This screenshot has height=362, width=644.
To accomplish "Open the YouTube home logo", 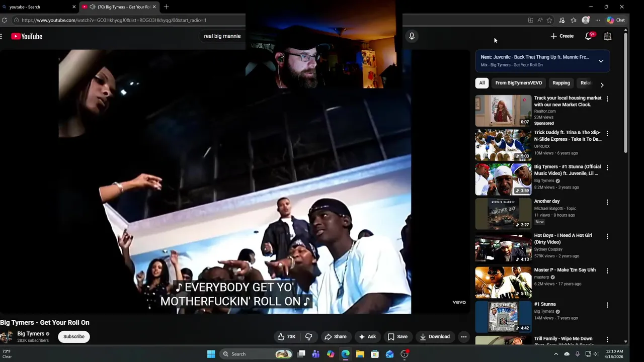I will point(27,36).
